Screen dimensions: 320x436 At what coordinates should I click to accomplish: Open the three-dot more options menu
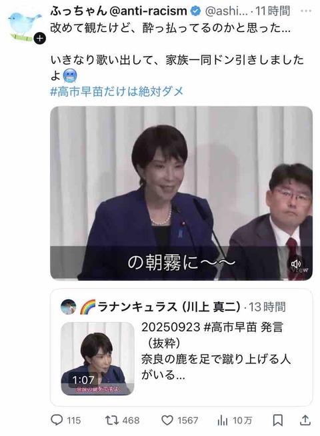pyautogui.click(x=306, y=11)
